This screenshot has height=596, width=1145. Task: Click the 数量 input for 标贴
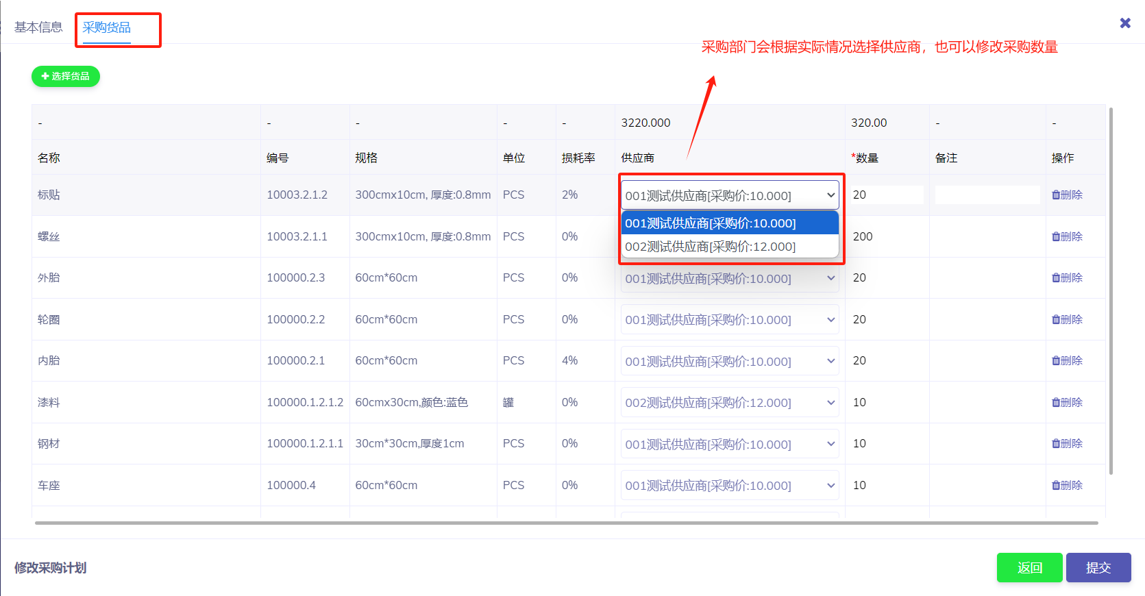point(887,195)
